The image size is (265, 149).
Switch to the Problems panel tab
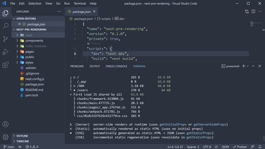click(77, 66)
